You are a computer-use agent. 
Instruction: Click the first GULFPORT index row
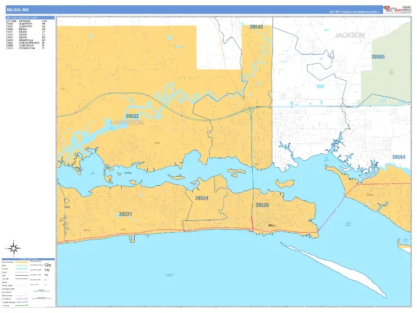click(x=26, y=24)
